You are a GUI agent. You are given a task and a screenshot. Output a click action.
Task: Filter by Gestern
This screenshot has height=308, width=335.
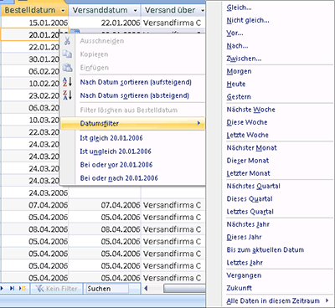point(239,97)
